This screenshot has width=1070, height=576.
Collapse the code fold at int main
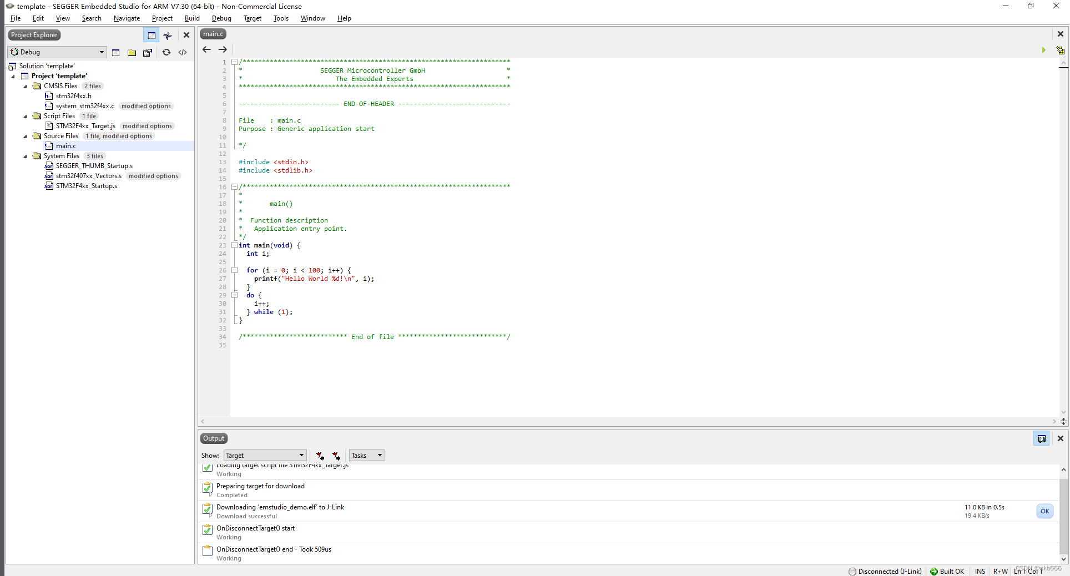[234, 245]
